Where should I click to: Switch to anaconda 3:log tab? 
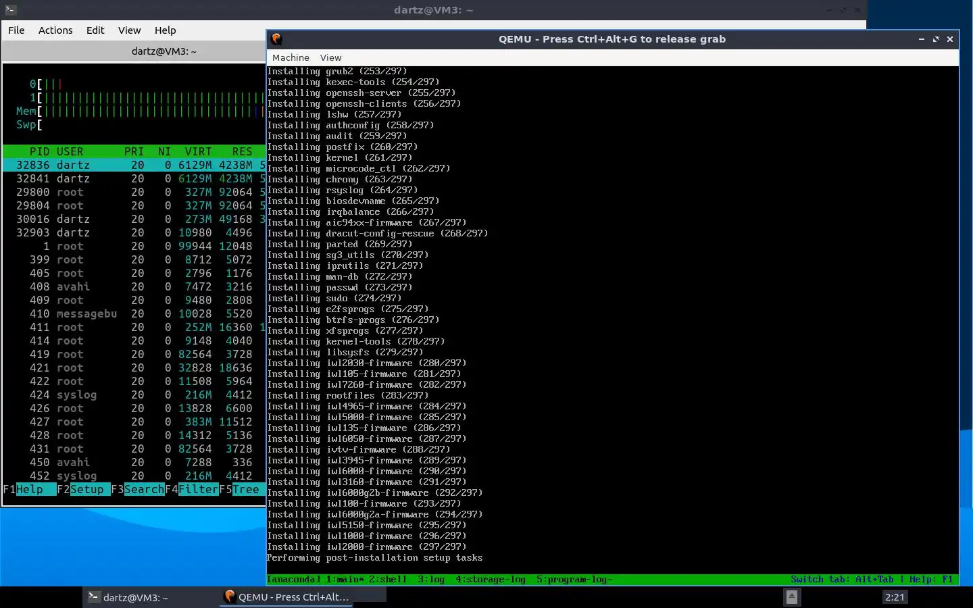coord(431,579)
